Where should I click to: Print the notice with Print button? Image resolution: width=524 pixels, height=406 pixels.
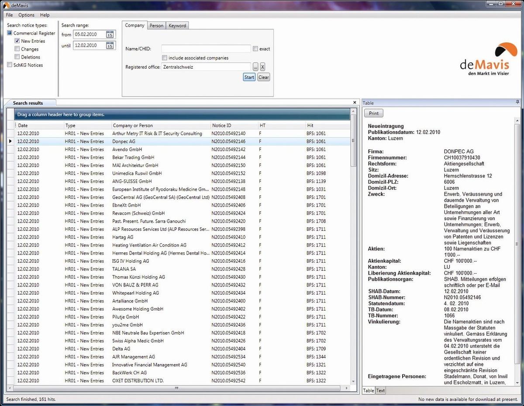pyautogui.click(x=374, y=113)
